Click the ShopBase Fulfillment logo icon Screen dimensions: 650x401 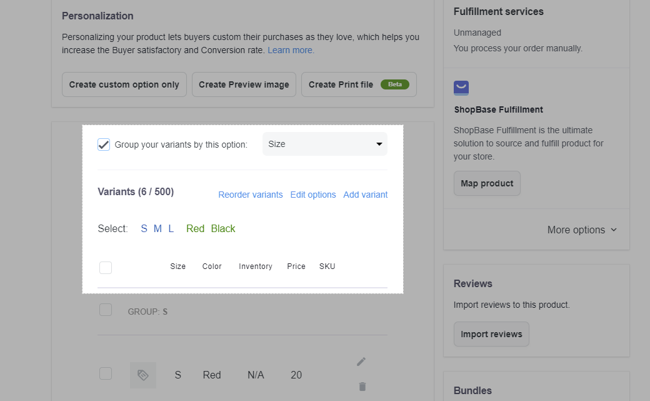[461, 88]
